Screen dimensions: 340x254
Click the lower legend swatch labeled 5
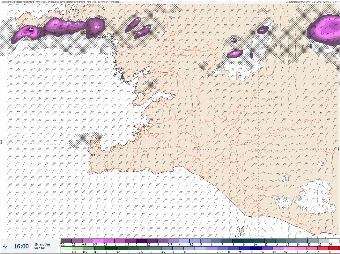(x=200, y=248)
